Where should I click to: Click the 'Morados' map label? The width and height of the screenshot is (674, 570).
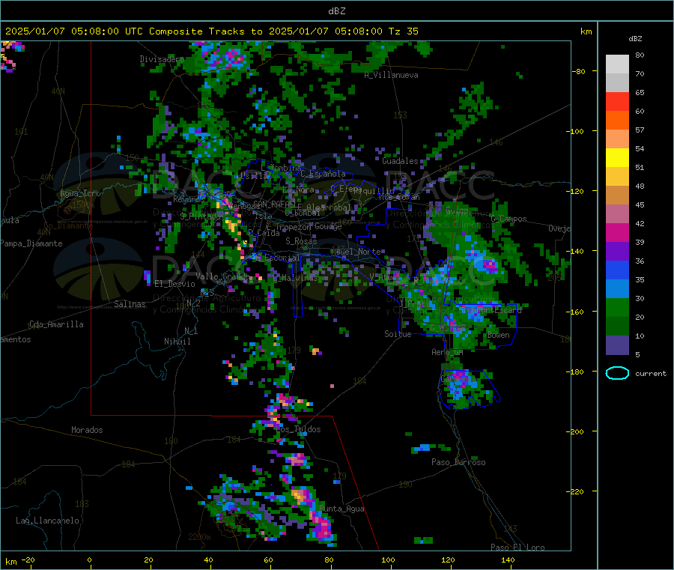click(x=87, y=429)
